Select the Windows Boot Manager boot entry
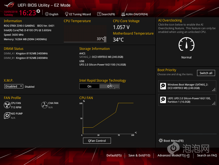This screenshot has width=219, height=165. coord(187,86)
